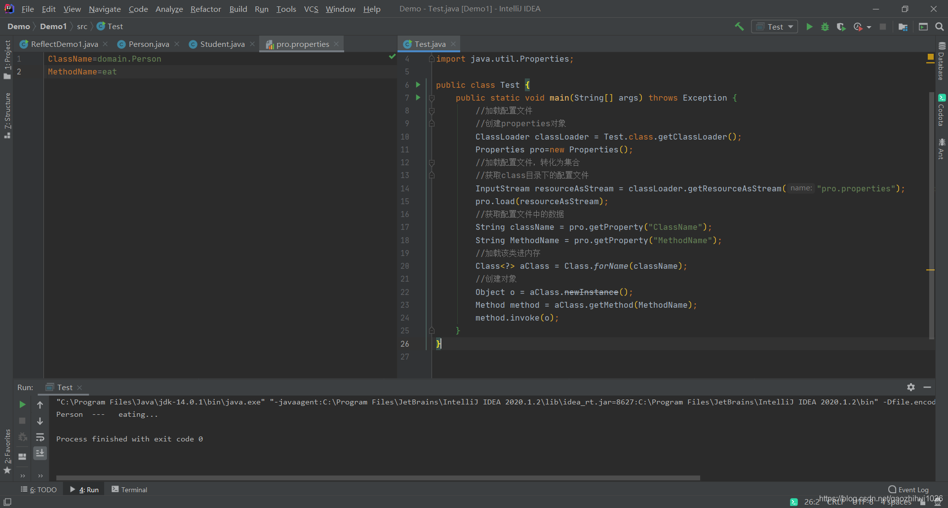Open Search Everywhere magnifier icon

tap(939, 27)
